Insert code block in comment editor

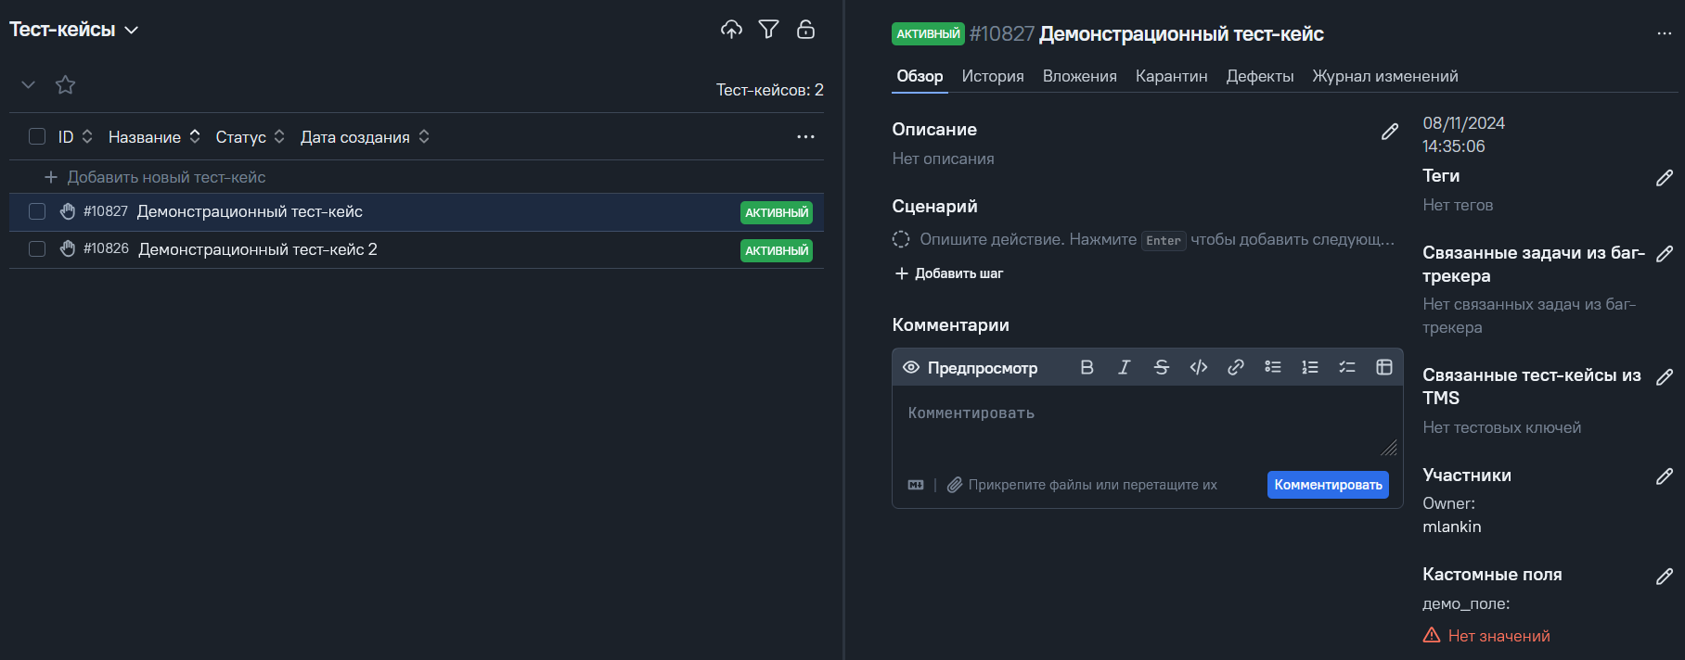tap(1198, 367)
